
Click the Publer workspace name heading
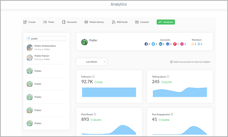[x=93, y=40]
